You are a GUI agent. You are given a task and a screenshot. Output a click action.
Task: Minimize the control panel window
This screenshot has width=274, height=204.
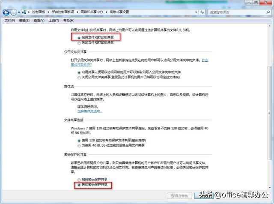click(x=248, y=3)
